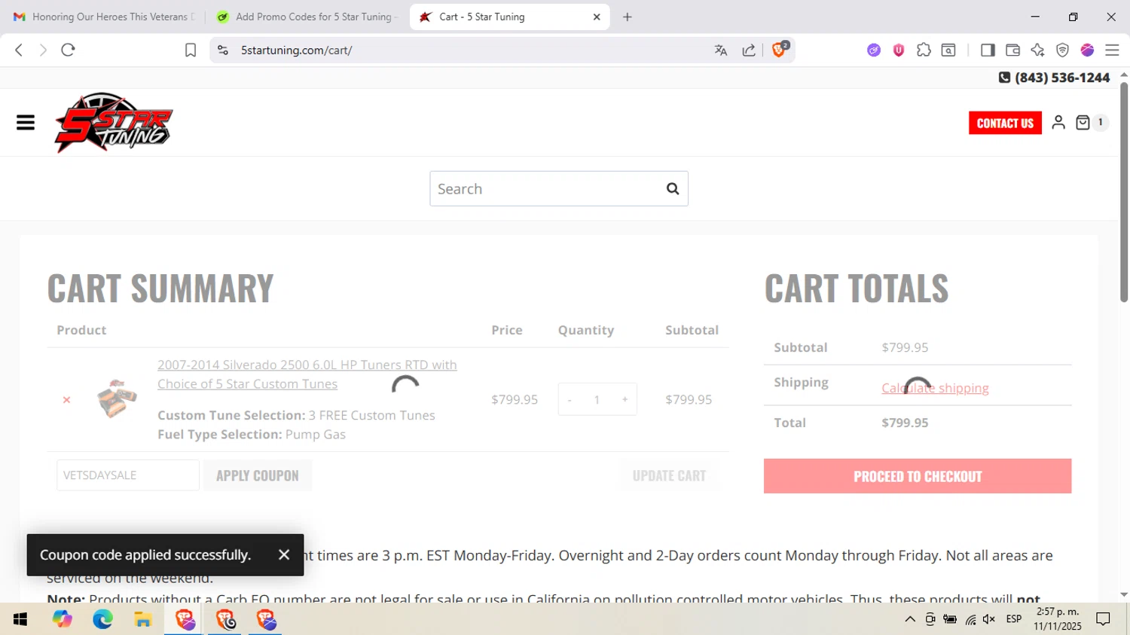1130x635 pixels.
Task: Open Brave Wallet icon
Action: point(1012,50)
